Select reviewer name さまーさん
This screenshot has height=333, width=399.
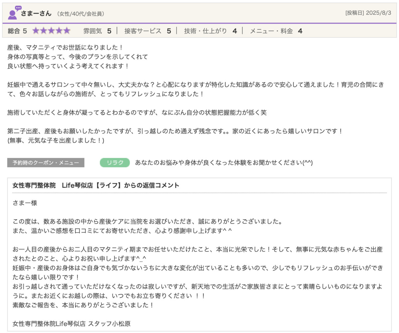point(36,14)
